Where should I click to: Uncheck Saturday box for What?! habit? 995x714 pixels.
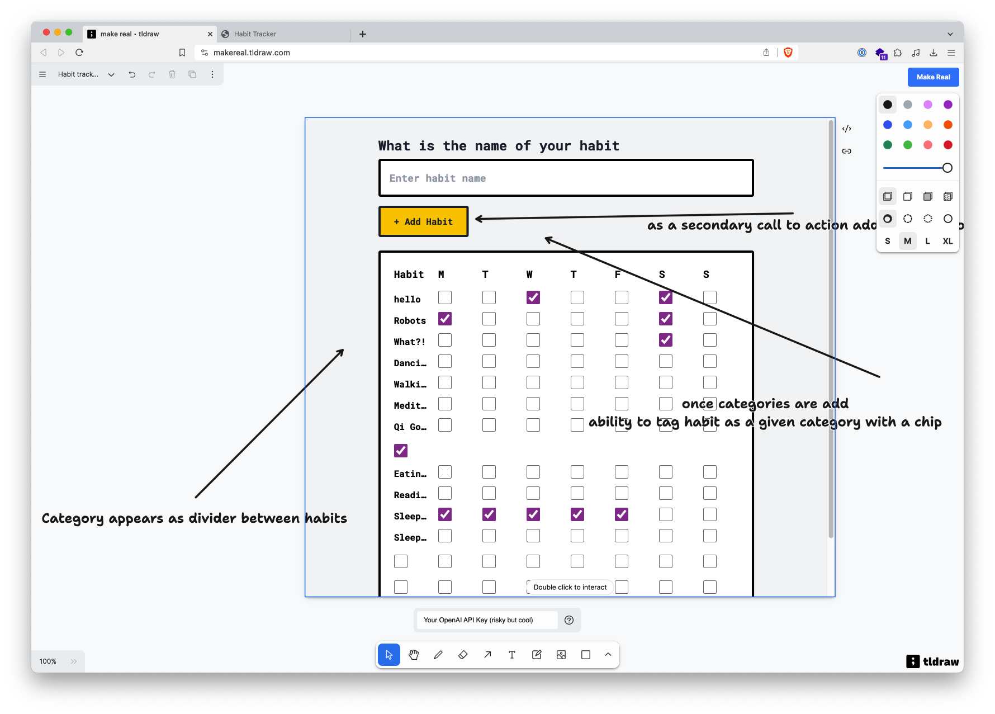tap(665, 340)
